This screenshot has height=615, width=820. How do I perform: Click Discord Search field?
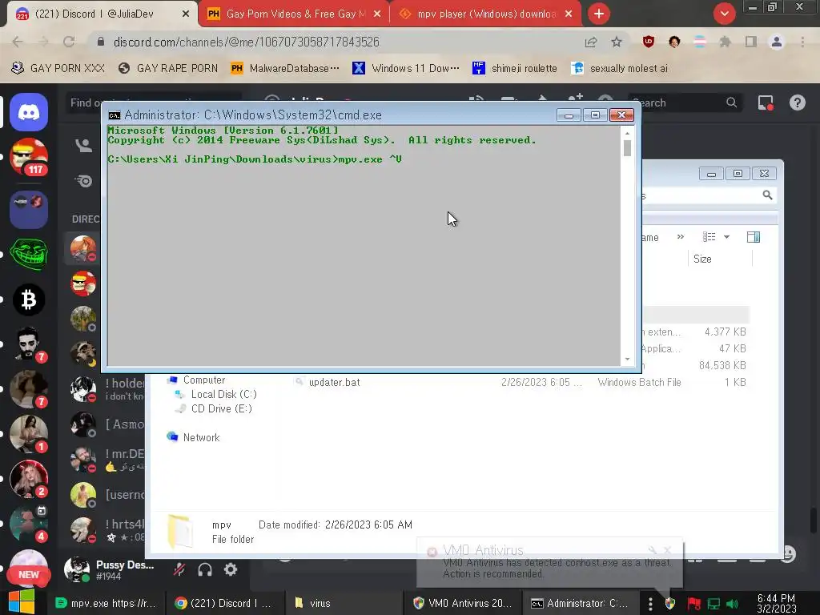point(685,103)
